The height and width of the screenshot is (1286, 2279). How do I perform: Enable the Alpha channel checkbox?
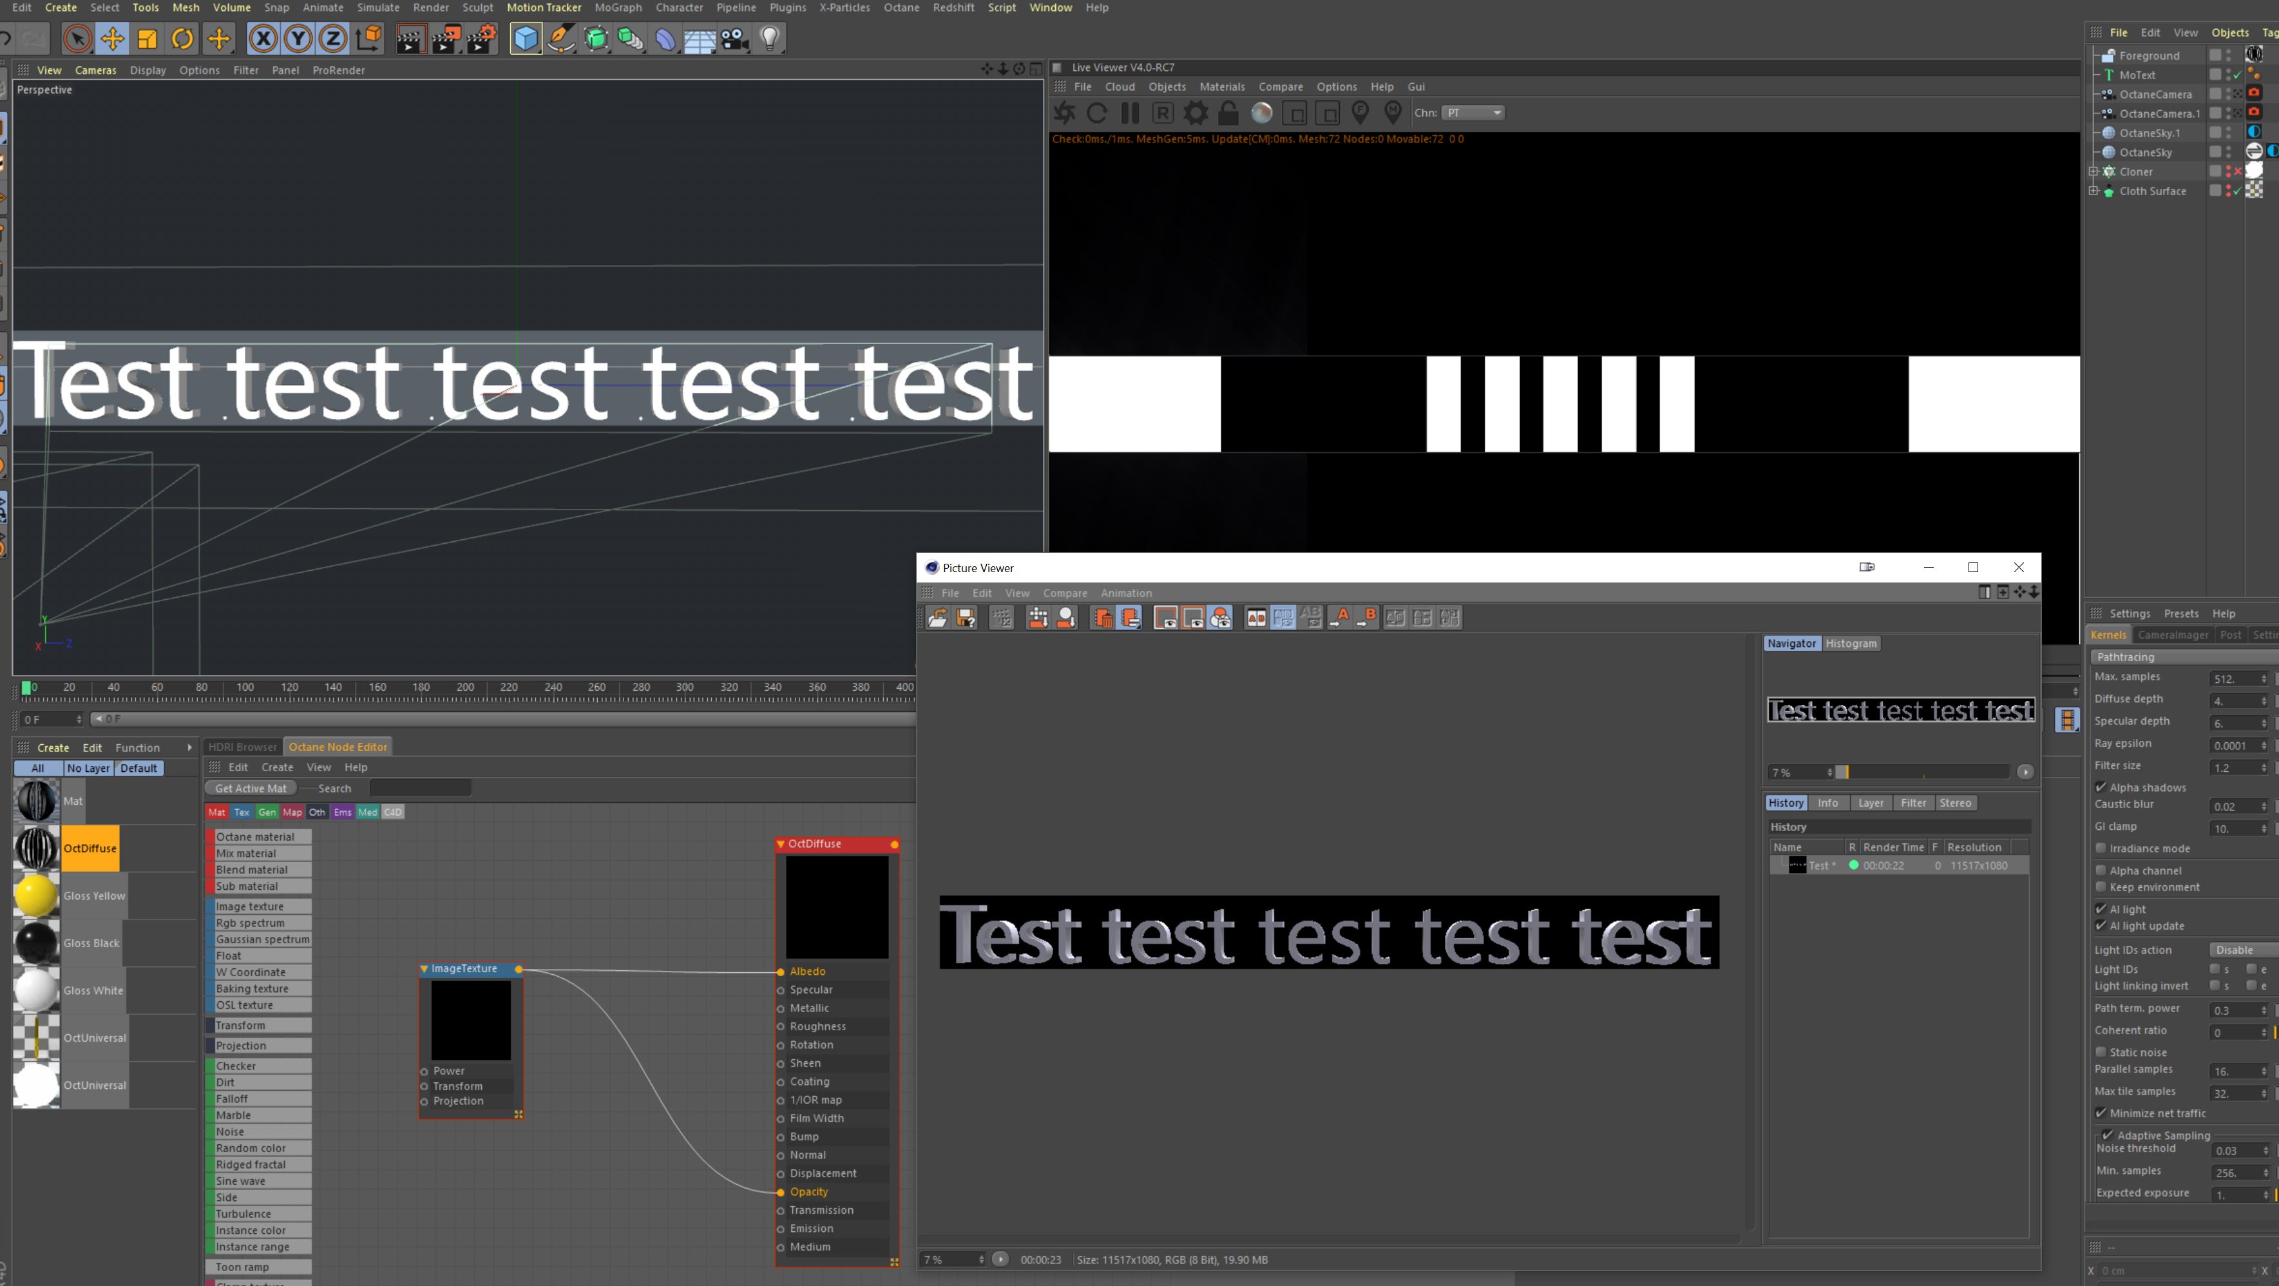pyautogui.click(x=2101, y=871)
